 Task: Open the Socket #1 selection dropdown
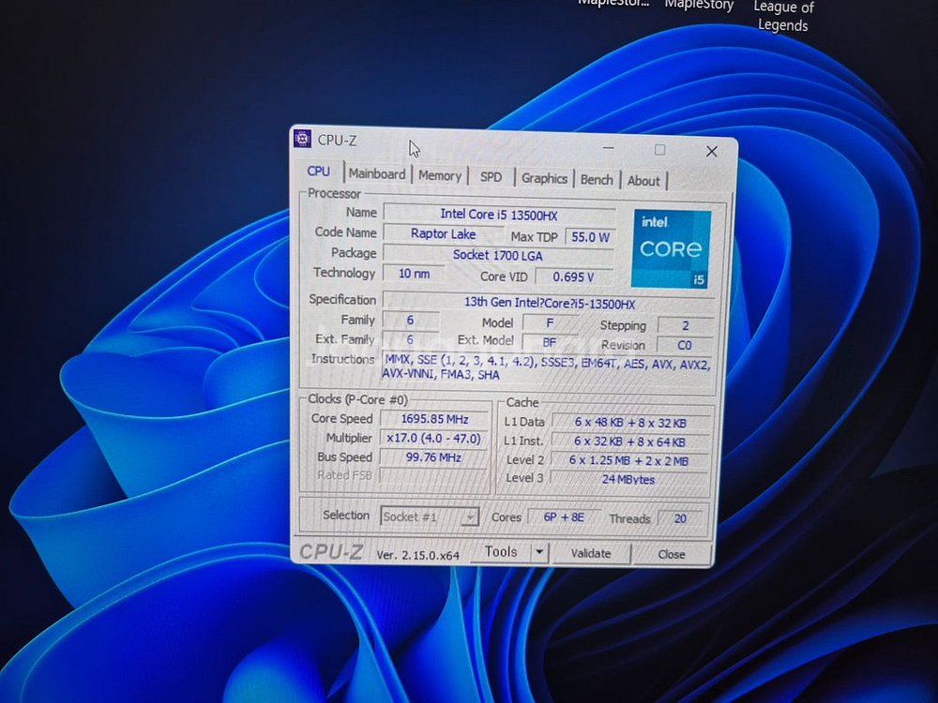430,516
